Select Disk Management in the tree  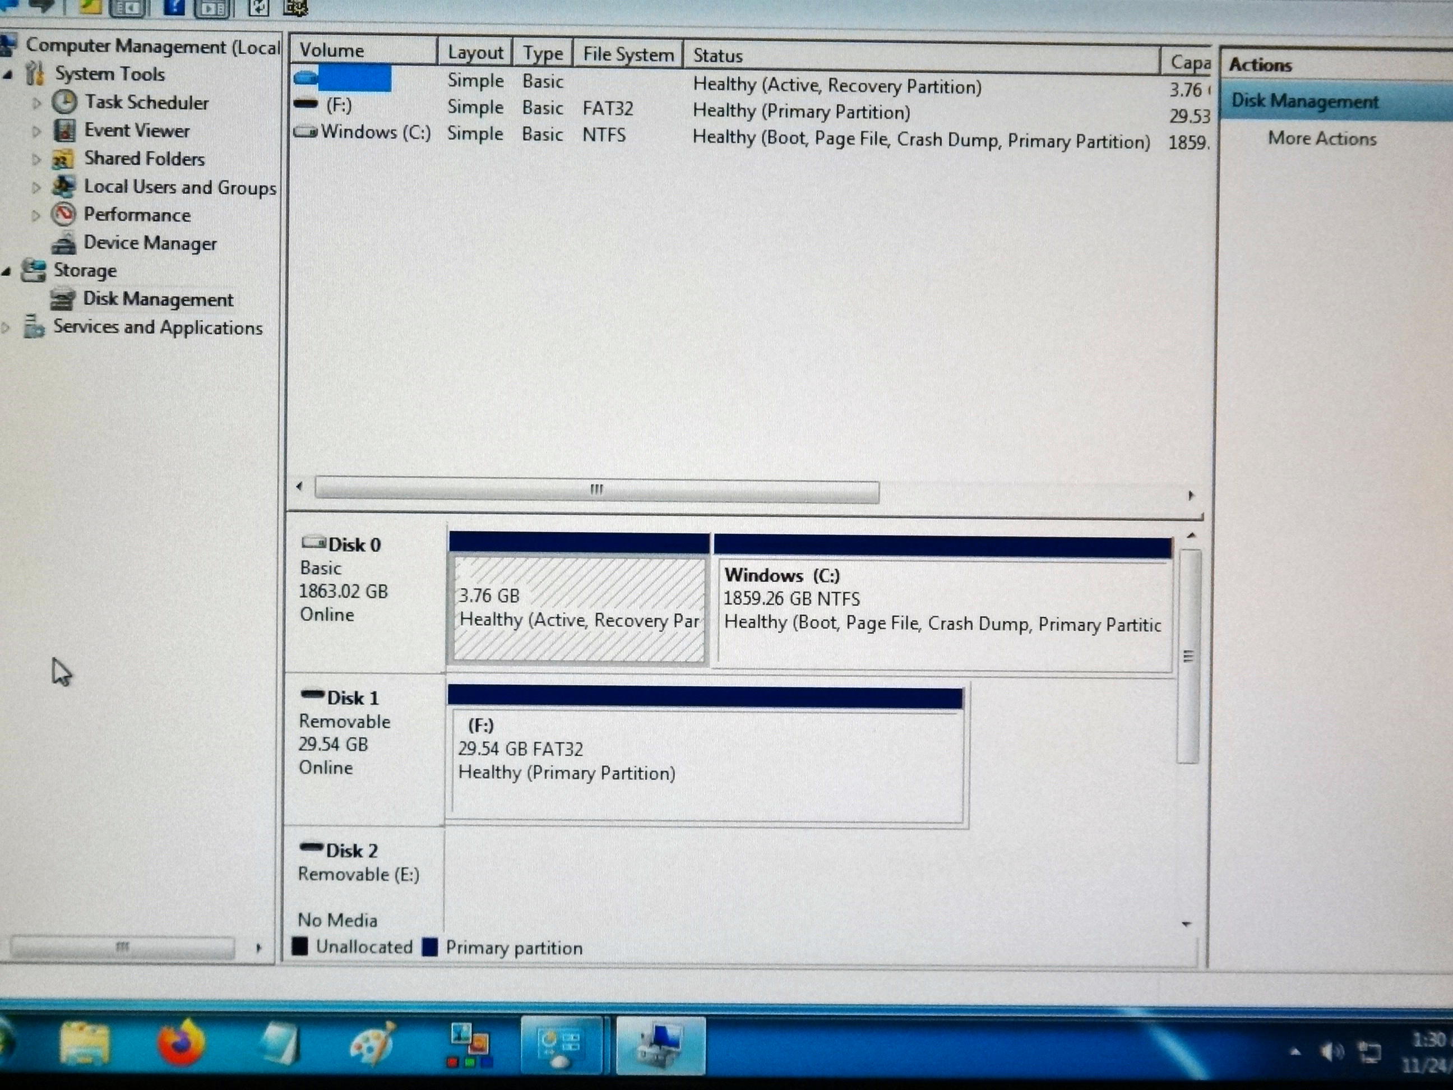pos(158,299)
